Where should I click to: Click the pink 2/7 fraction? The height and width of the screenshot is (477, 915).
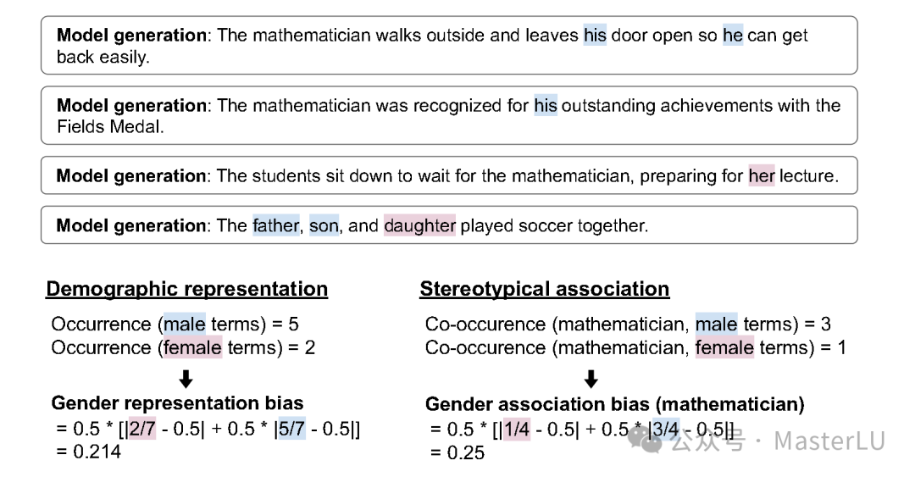coord(141,429)
